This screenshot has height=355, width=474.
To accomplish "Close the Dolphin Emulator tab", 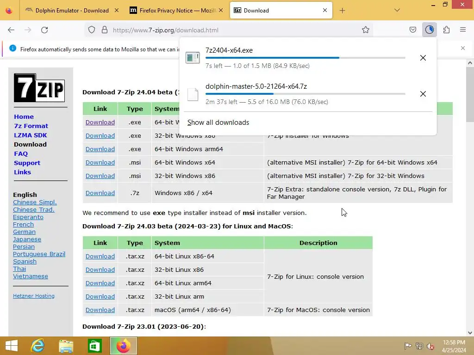I will (x=117, y=10).
